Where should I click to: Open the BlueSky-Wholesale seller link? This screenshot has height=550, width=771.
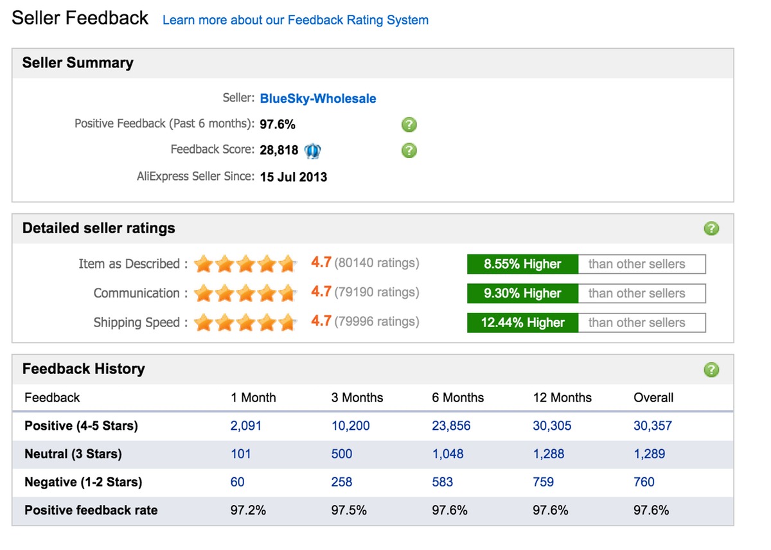pyautogui.click(x=318, y=99)
